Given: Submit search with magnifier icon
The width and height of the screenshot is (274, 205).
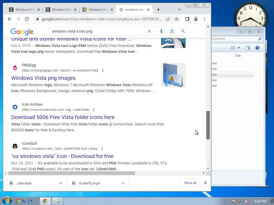Looking at the screenshot, I should 183,31.
